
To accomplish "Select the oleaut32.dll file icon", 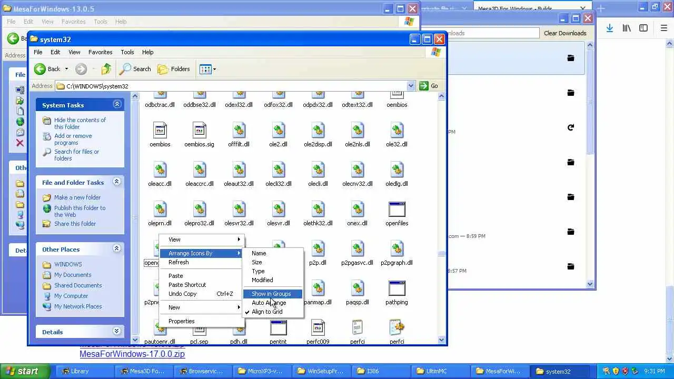I will pyautogui.click(x=239, y=169).
